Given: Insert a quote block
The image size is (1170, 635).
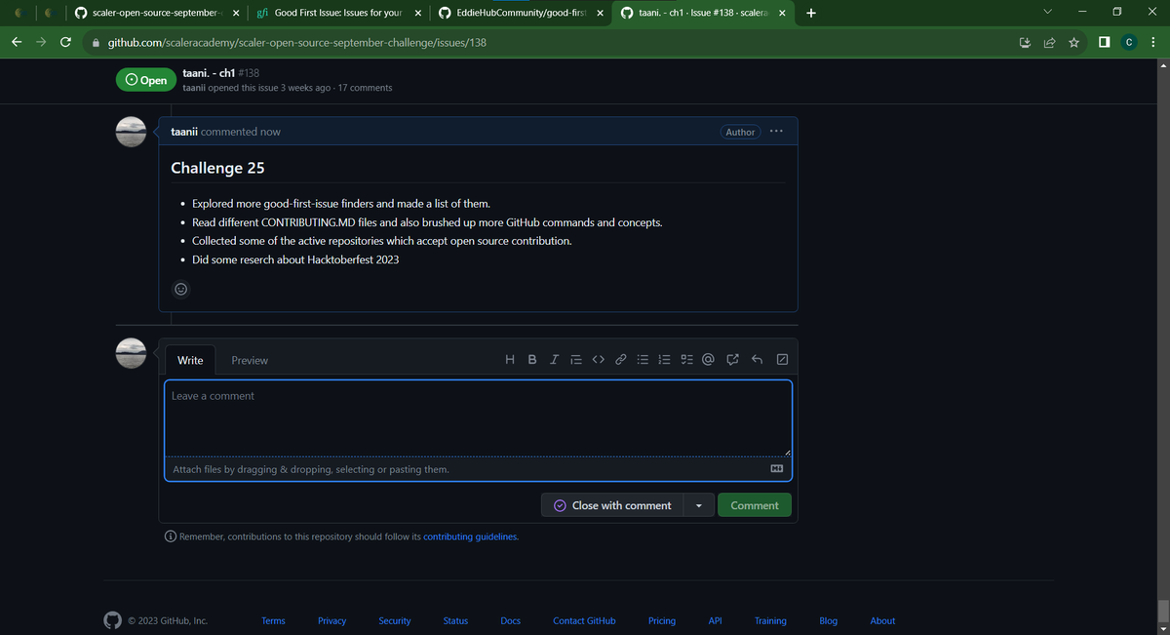Looking at the screenshot, I should (x=576, y=360).
